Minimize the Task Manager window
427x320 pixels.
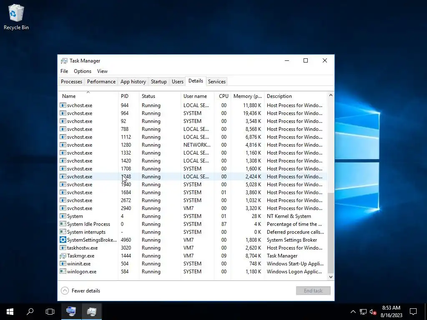[287, 60]
